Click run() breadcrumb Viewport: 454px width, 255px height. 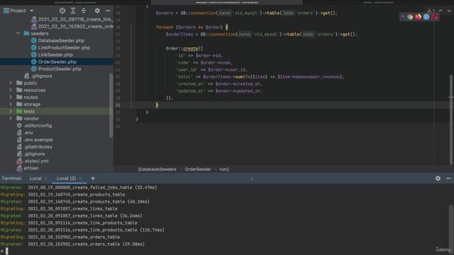[x=224, y=169]
